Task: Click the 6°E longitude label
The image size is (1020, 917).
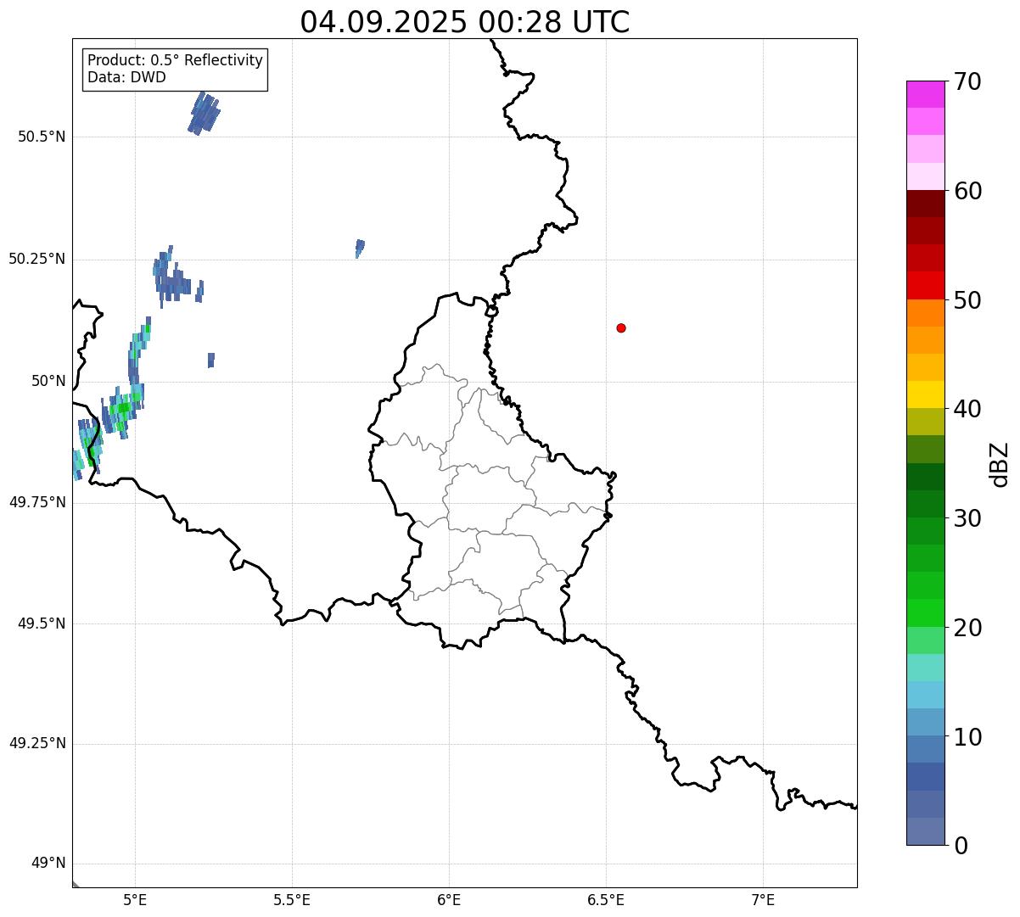Action: pos(449,901)
